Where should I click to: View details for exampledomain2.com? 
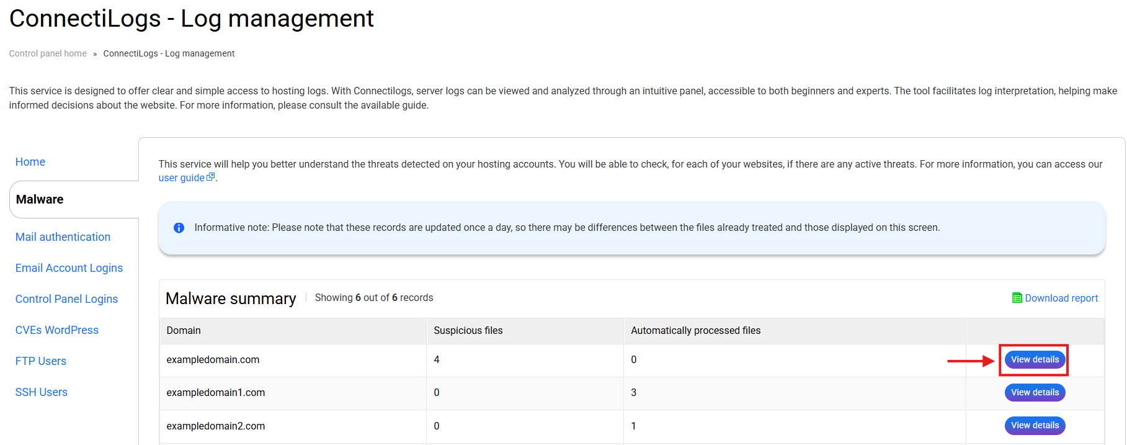tap(1035, 426)
